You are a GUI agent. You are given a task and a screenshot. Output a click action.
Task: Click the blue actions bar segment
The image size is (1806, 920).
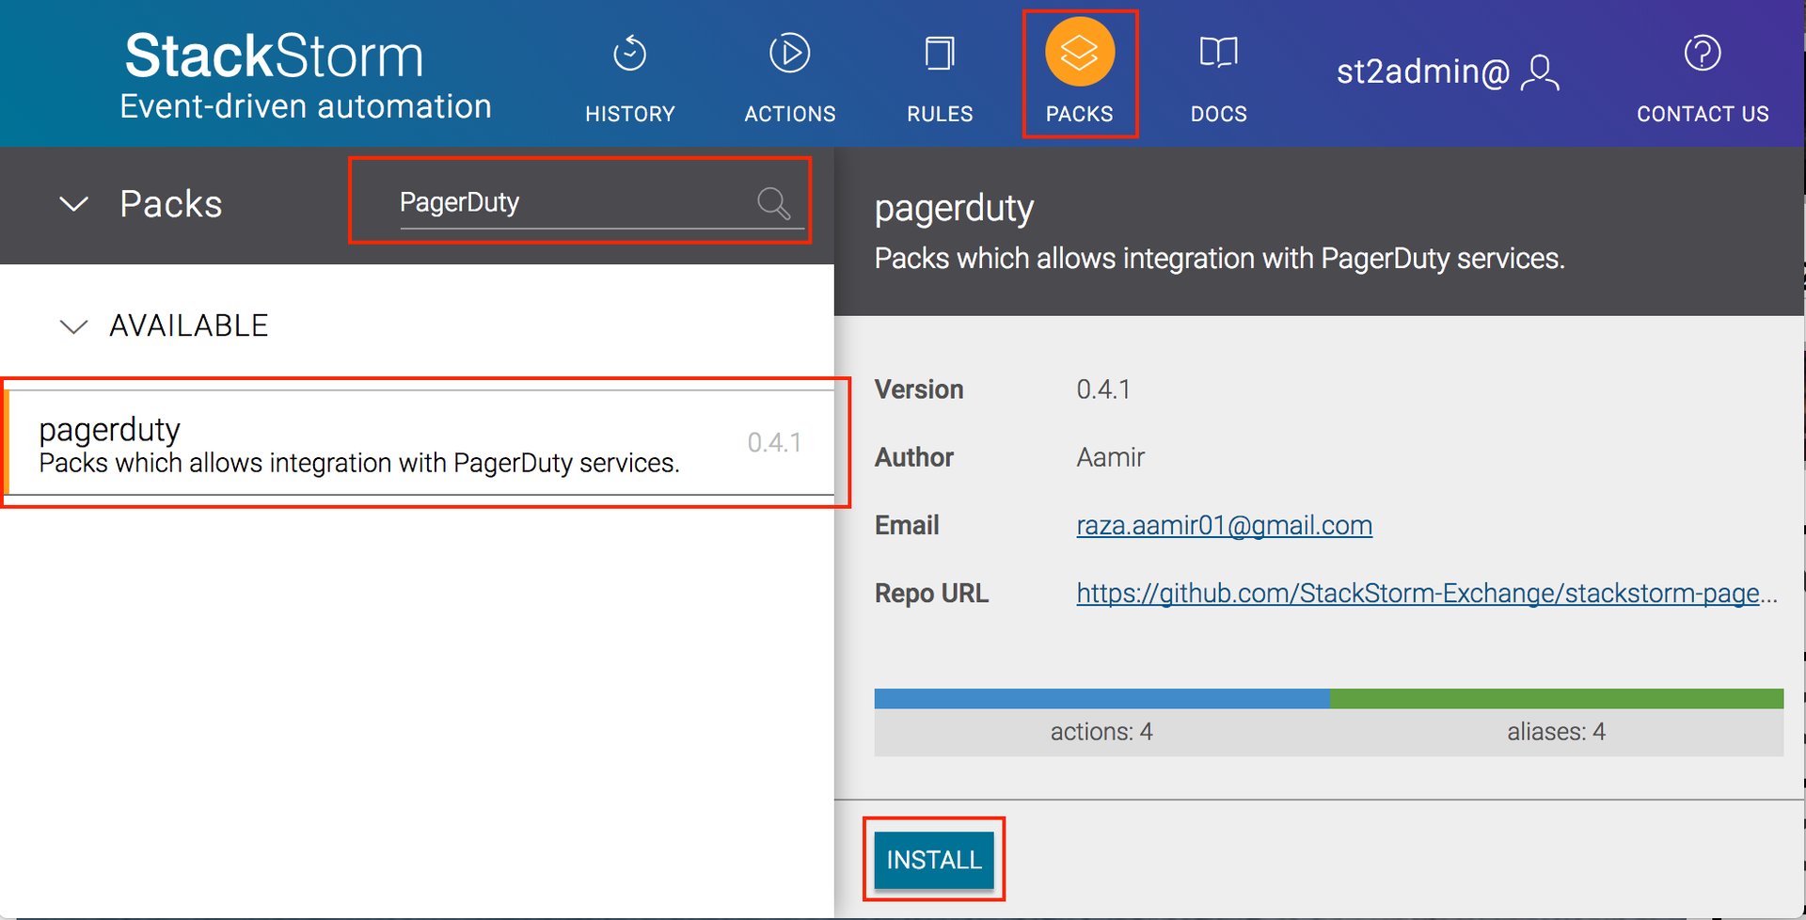click(x=1101, y=698)
